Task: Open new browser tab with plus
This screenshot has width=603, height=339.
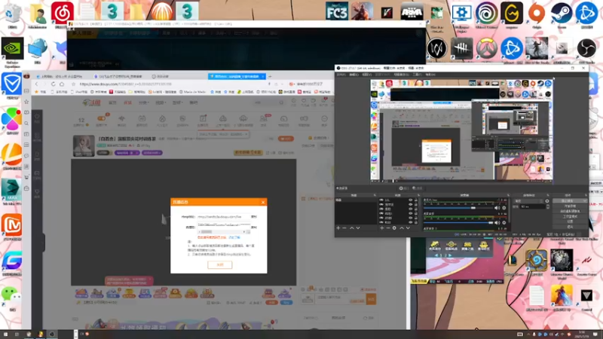Action: [270, 77]
